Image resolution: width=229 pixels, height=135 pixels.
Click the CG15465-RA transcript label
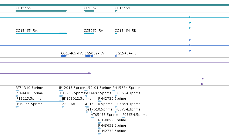26,30
